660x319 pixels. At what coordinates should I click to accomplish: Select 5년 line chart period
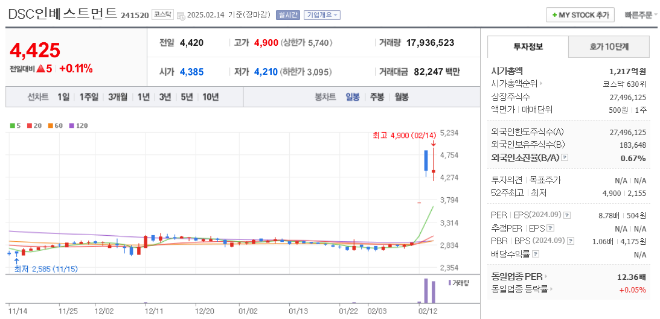click(187, 97)
